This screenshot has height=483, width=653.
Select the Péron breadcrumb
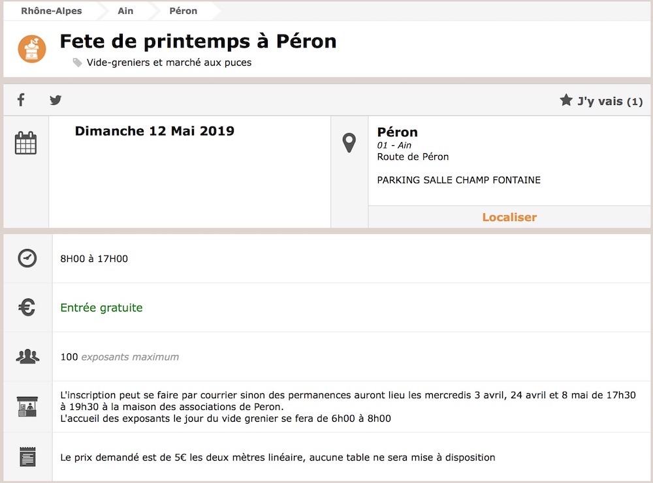click(183, 11)
